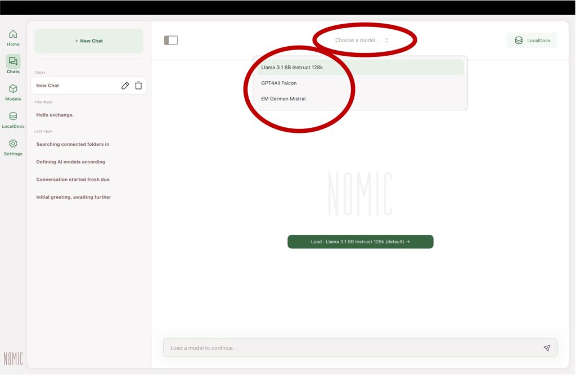
Task: Open the Searching connected folders chat
Action: click(x=73, y=144)
